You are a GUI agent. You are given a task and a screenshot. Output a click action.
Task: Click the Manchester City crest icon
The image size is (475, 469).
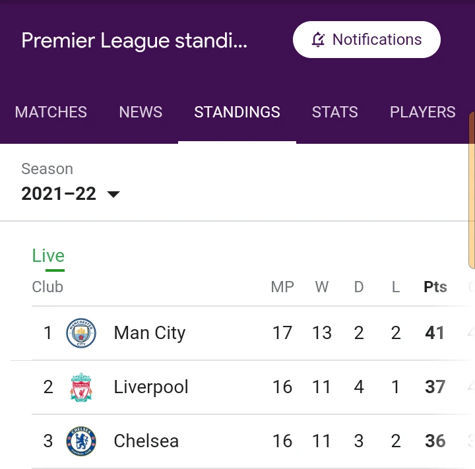(81, 332)
